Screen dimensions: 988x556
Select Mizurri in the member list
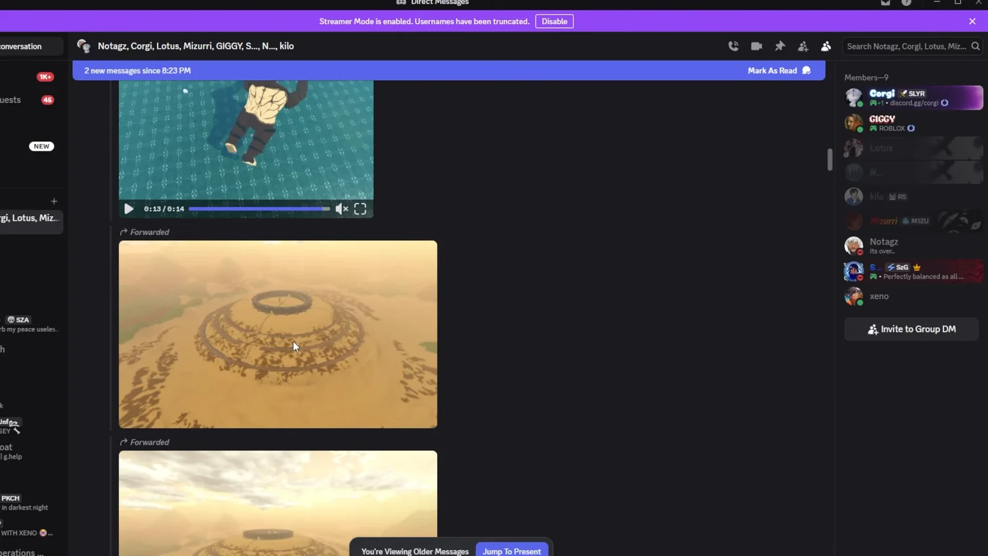coord(913,221)
